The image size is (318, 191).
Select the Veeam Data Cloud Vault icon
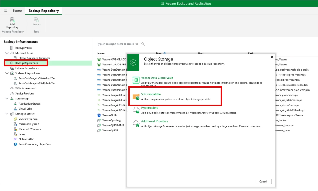point(136,80)
